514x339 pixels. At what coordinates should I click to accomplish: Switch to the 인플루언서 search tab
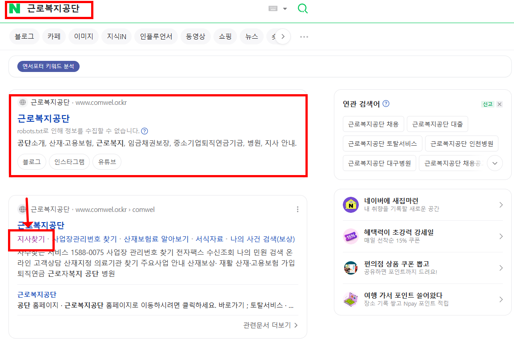tap(156, 36)
